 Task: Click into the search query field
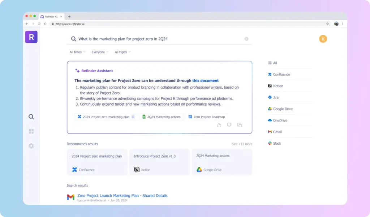[159, 39]
